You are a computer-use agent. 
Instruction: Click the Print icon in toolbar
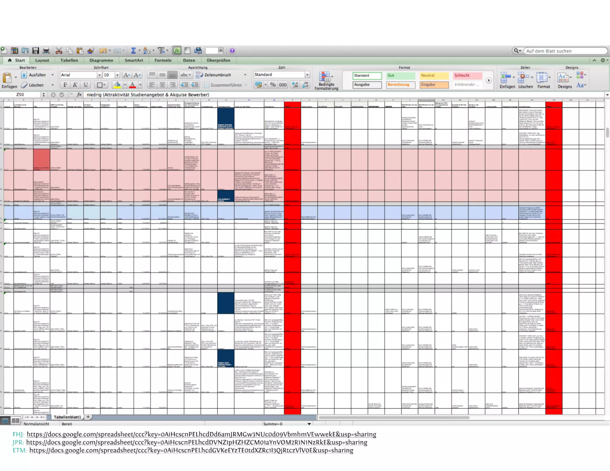pyautogui.click(x=46, y=51)
